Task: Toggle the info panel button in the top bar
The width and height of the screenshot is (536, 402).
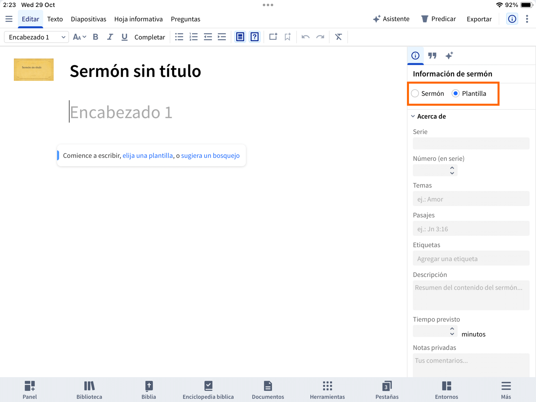Action: pyautogui.click(x=512, y=19)
